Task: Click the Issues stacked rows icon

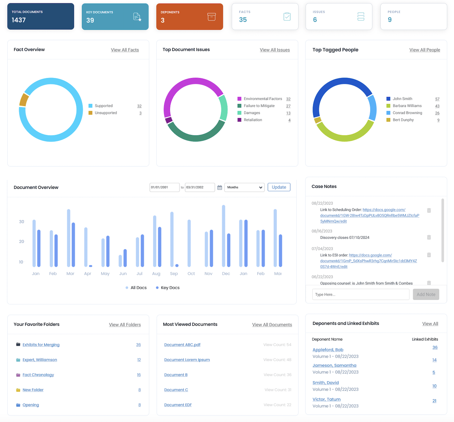Action: [x=361, y=16]
